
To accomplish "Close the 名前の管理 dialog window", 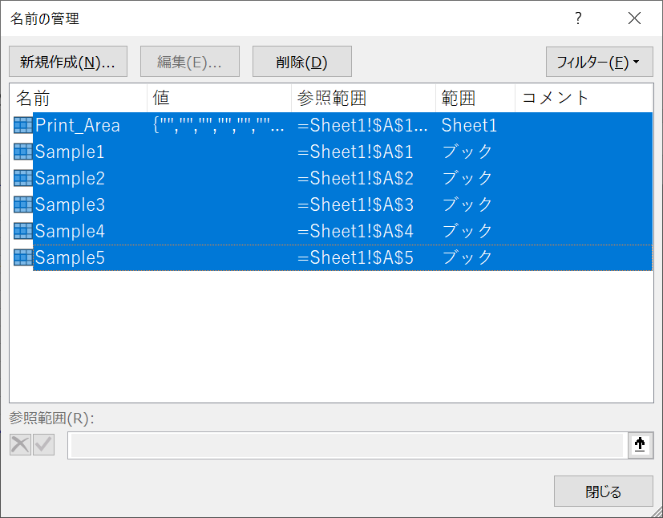I will coord(634,18).
